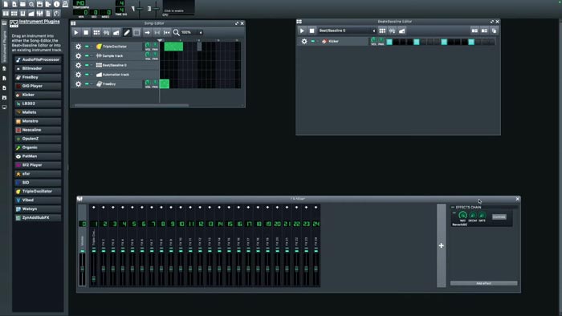Add automation track in Beat+Bassline Editor

[x=401, y=30]
